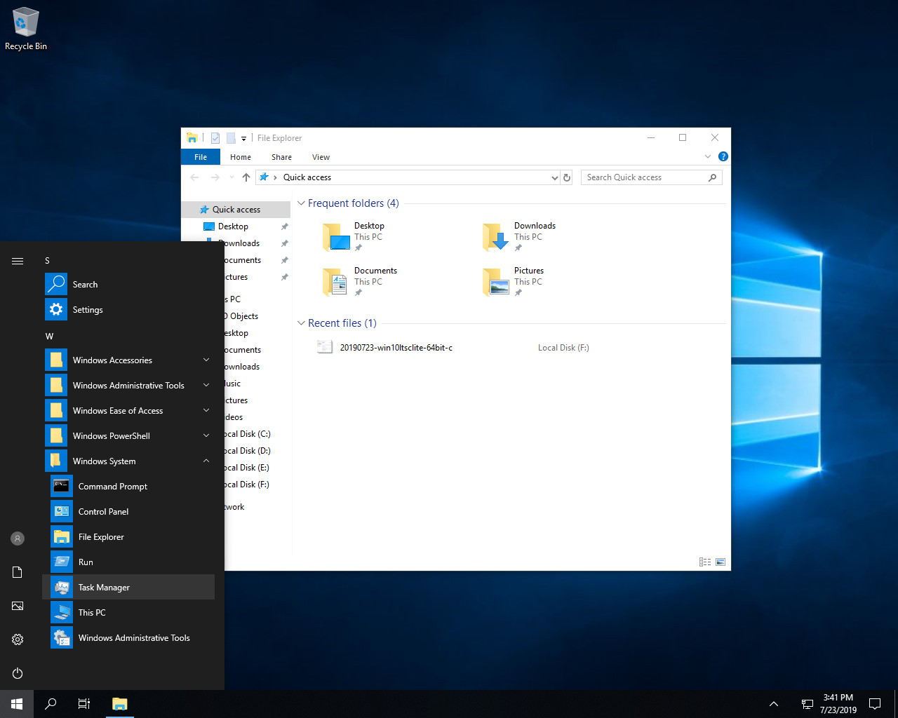Expand Windows Accessories folder
This screenshot has height=718, width=898.
pyautogui.click(x=128, y=360)
